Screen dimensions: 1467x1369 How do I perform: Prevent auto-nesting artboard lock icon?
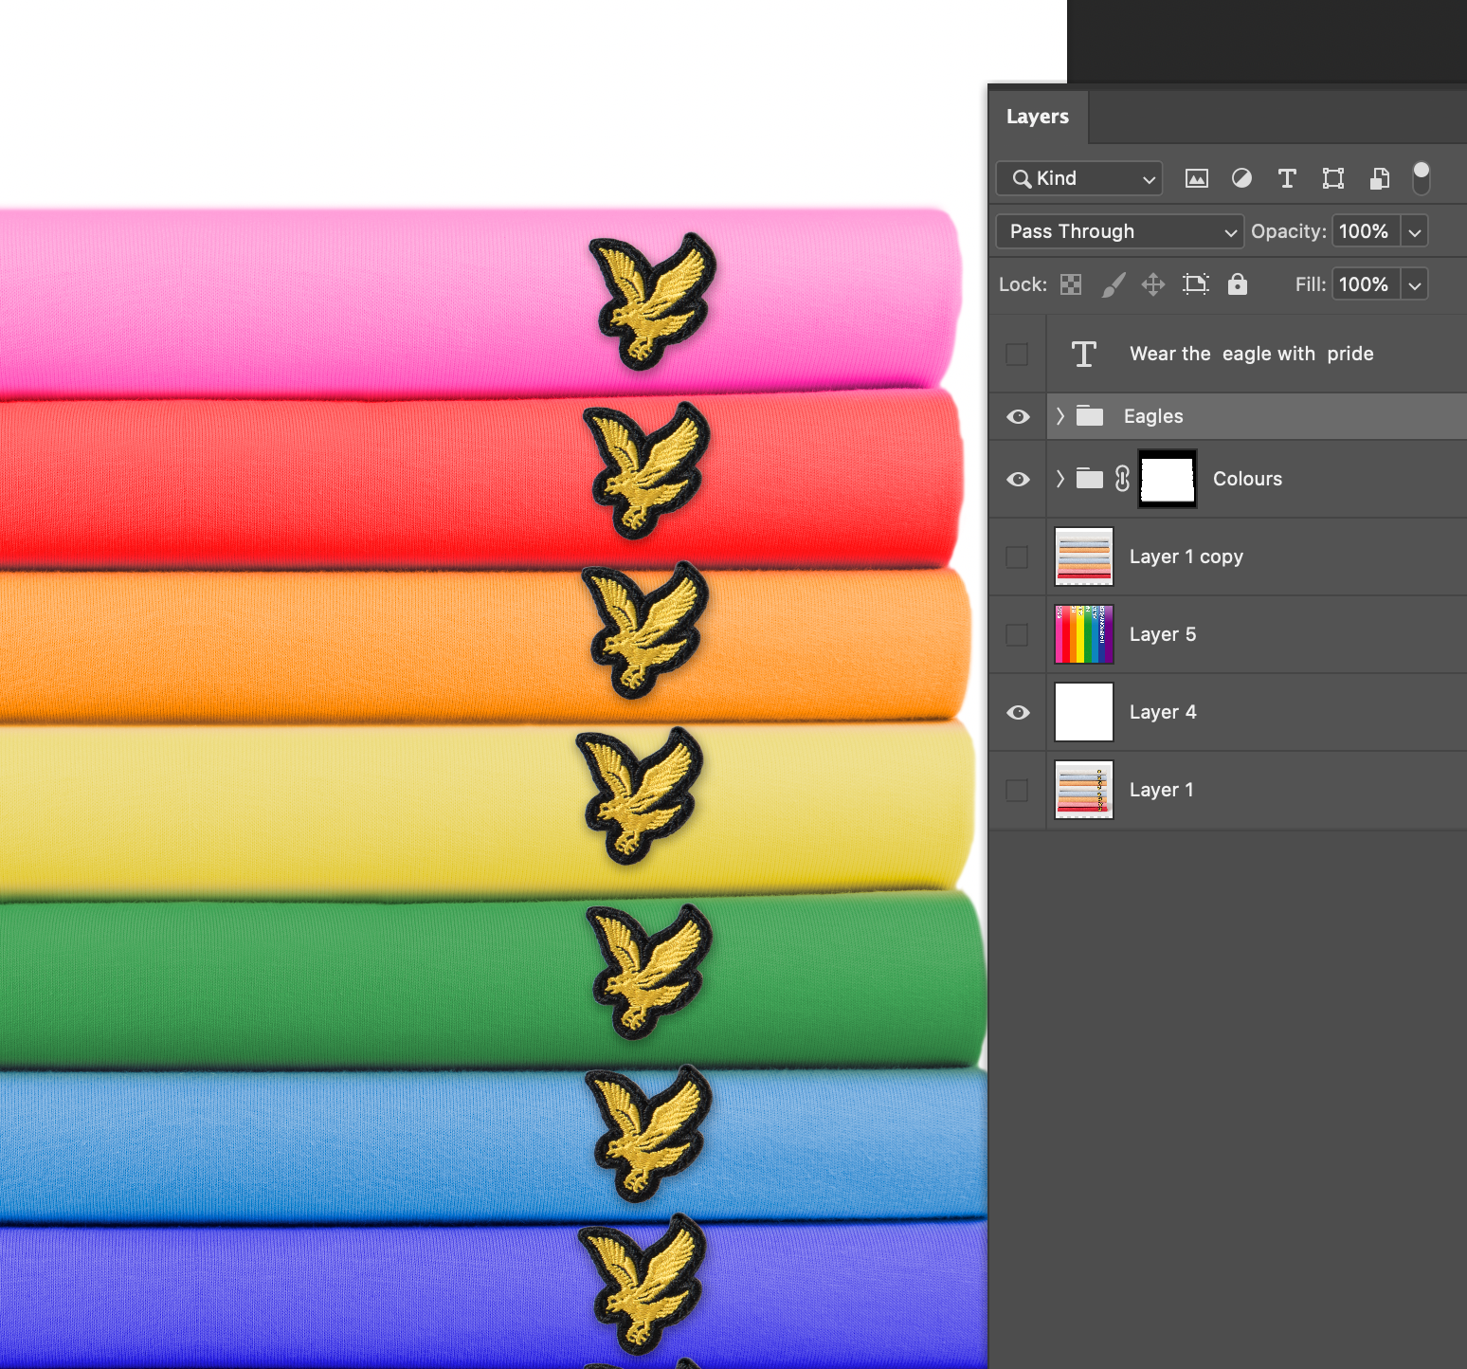(1196, 284)
